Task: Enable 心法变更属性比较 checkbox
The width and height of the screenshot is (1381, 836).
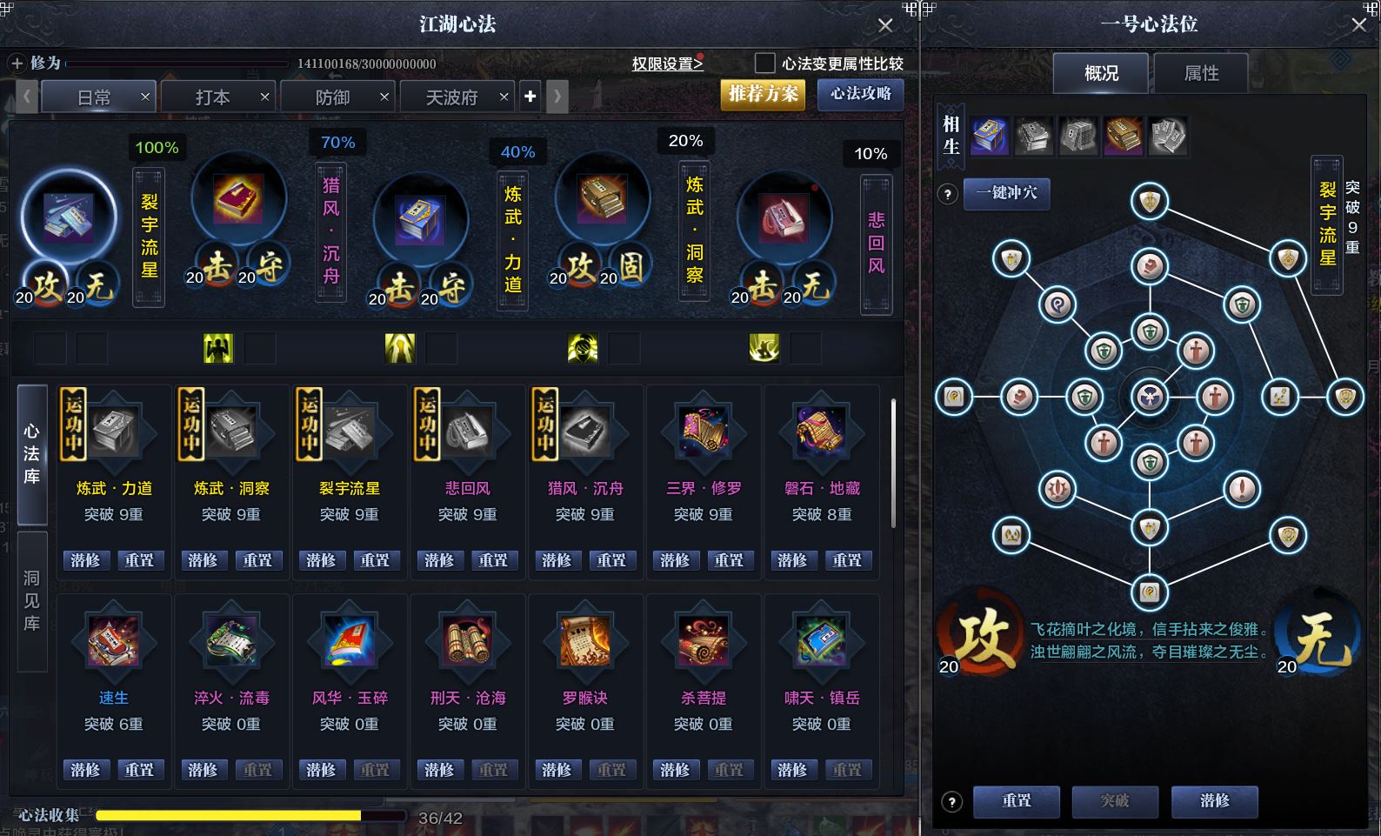Action: (764, 63)
